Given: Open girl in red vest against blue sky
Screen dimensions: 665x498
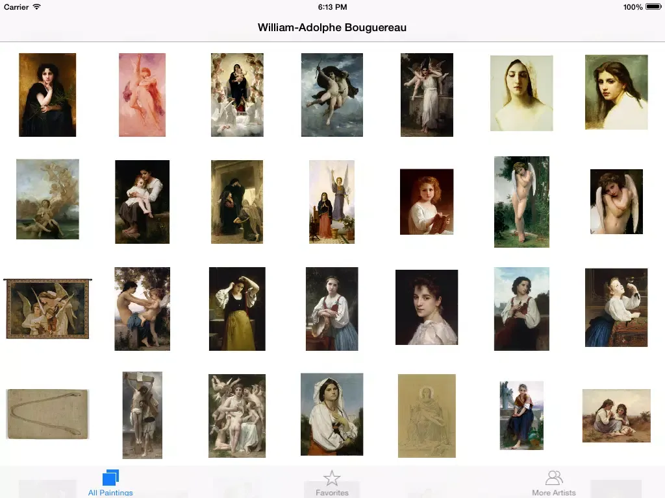Looking at the screenshot, I should [521, 309].
